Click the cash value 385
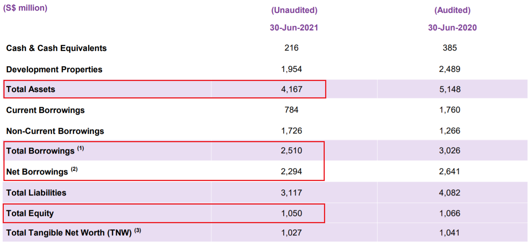The image size is (531, 246). click(450, 48)
